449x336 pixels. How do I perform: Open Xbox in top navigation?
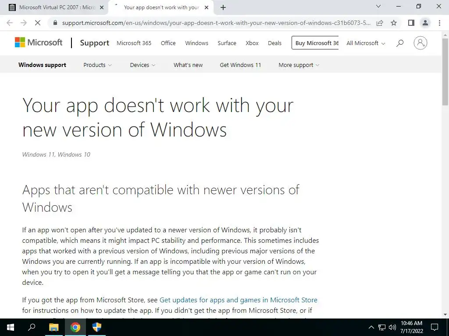pyautogui.click(x=252, y=43)
